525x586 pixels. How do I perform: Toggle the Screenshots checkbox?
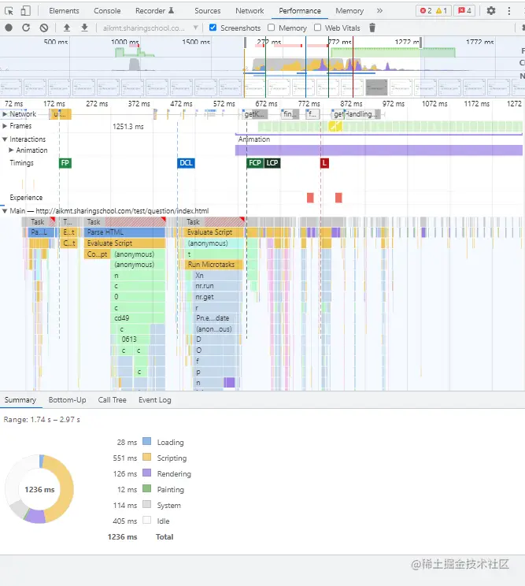tap(213, 28)
